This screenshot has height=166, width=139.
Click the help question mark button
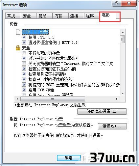117,4
